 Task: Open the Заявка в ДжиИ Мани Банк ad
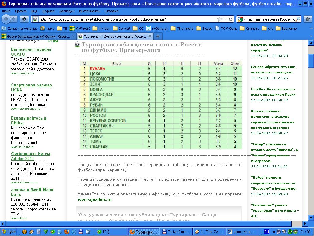[x=32, y=192]
